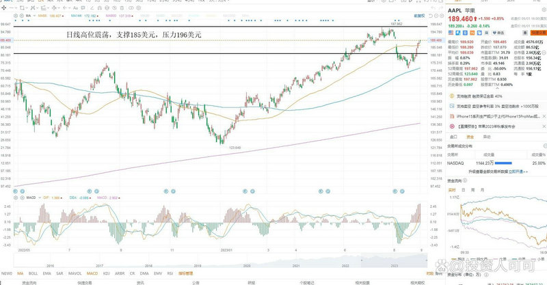Open the 快捷交易 quick trade tab
The image size is (547, 285).
coord(84,281)
